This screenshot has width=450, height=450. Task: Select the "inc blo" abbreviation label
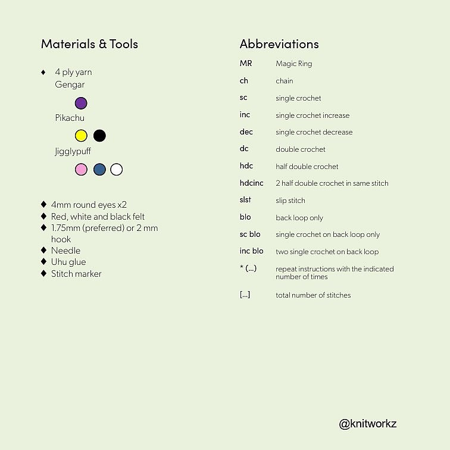coord(251,251)
